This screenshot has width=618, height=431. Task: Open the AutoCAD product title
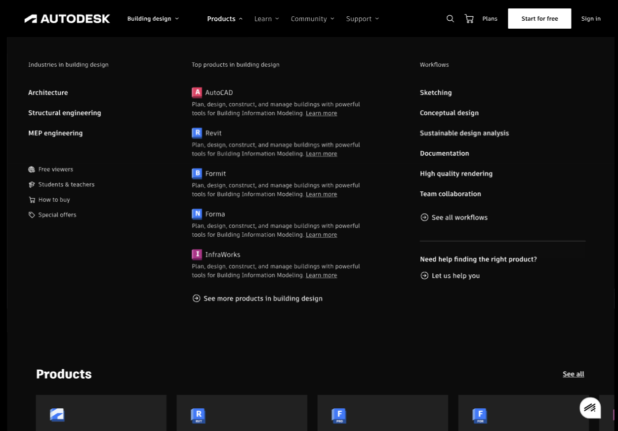[x=219, y=93]
